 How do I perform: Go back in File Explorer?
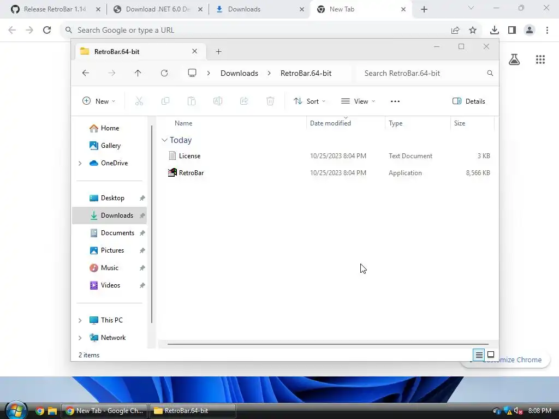[86, 73]
